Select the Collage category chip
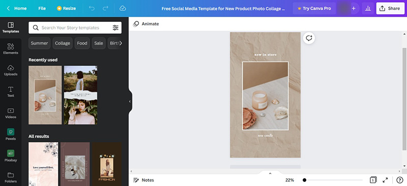This screenshot has height=186, width=407. pyautogui.click(x=63, y=43)
